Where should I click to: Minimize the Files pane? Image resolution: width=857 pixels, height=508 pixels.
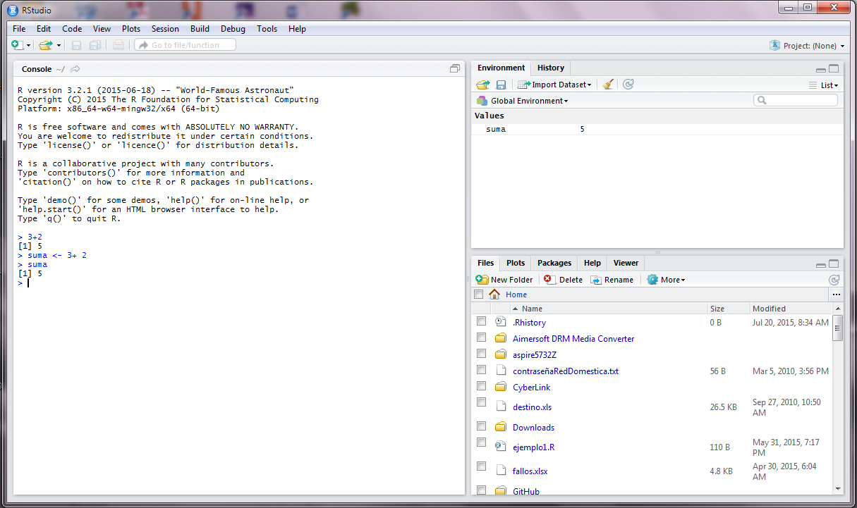[821, 264]
